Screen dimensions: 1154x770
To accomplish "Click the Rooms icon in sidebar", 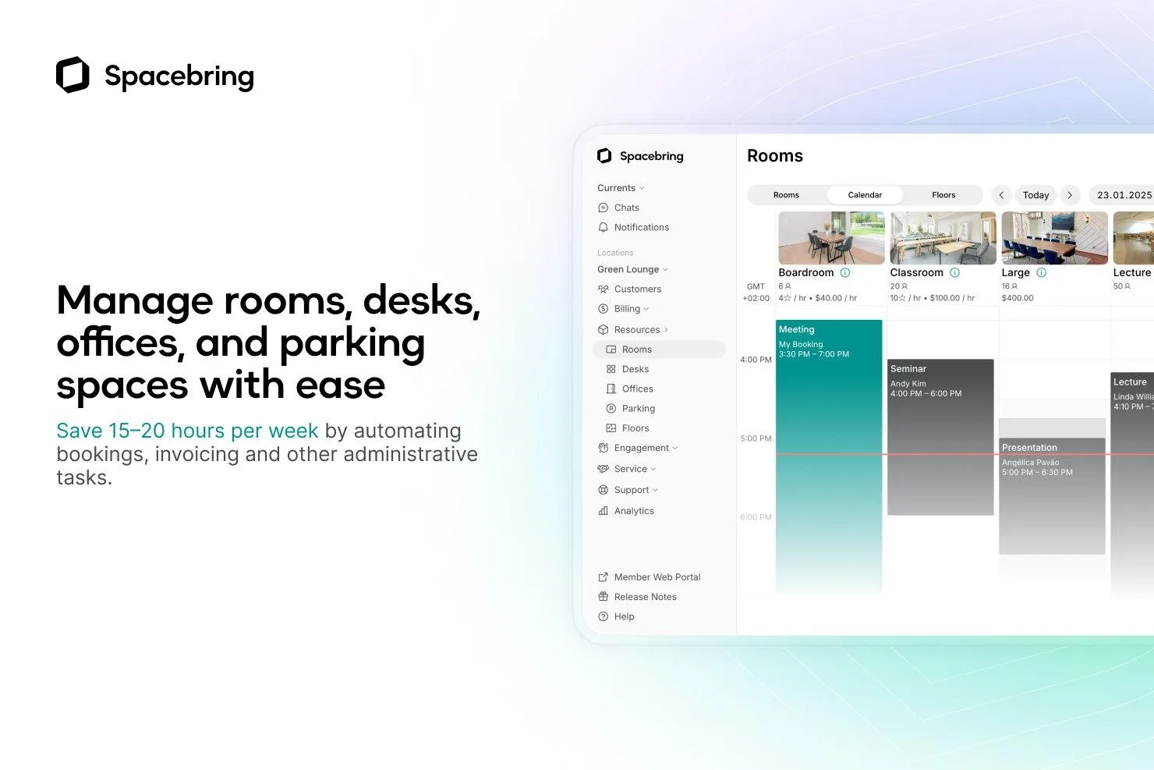I will click(x=611, y=350).
